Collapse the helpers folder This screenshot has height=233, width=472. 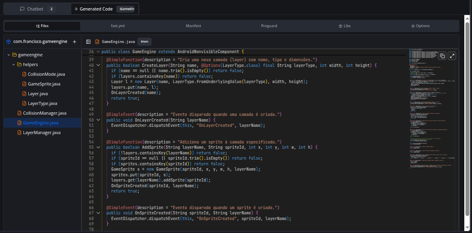[x=13, y=64]
